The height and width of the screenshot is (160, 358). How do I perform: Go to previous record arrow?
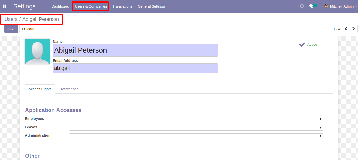click(346, 29)
